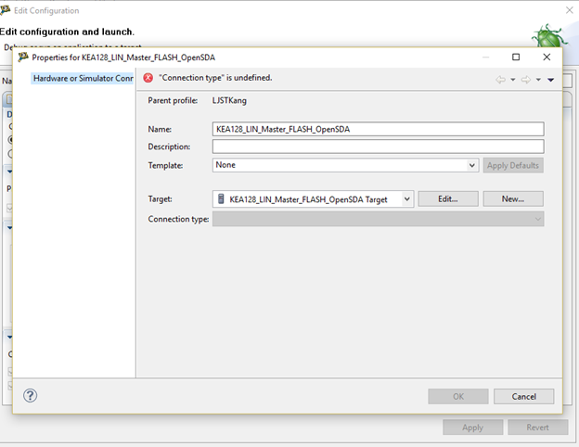
Task: Maximize the Properties dialog window
Action: click(x=516, y=57)
